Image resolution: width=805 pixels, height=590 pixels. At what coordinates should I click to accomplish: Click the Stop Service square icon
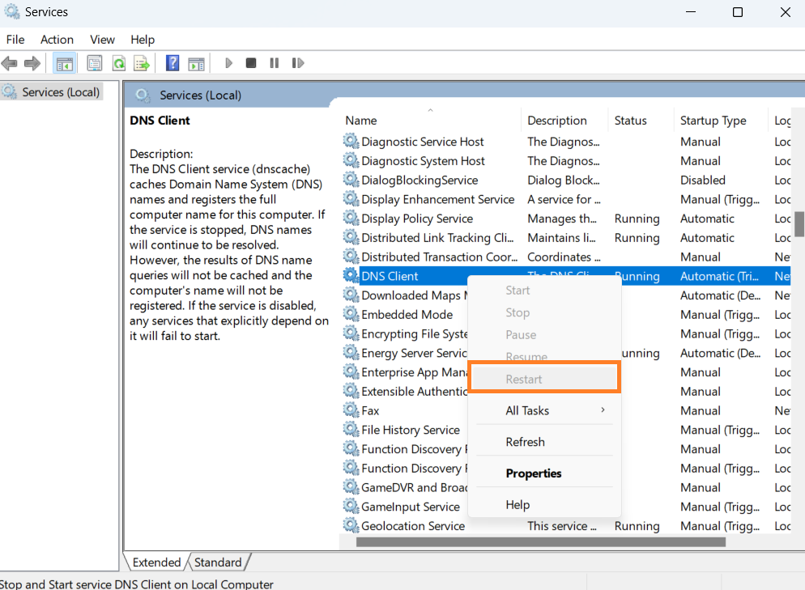[251, 63]
